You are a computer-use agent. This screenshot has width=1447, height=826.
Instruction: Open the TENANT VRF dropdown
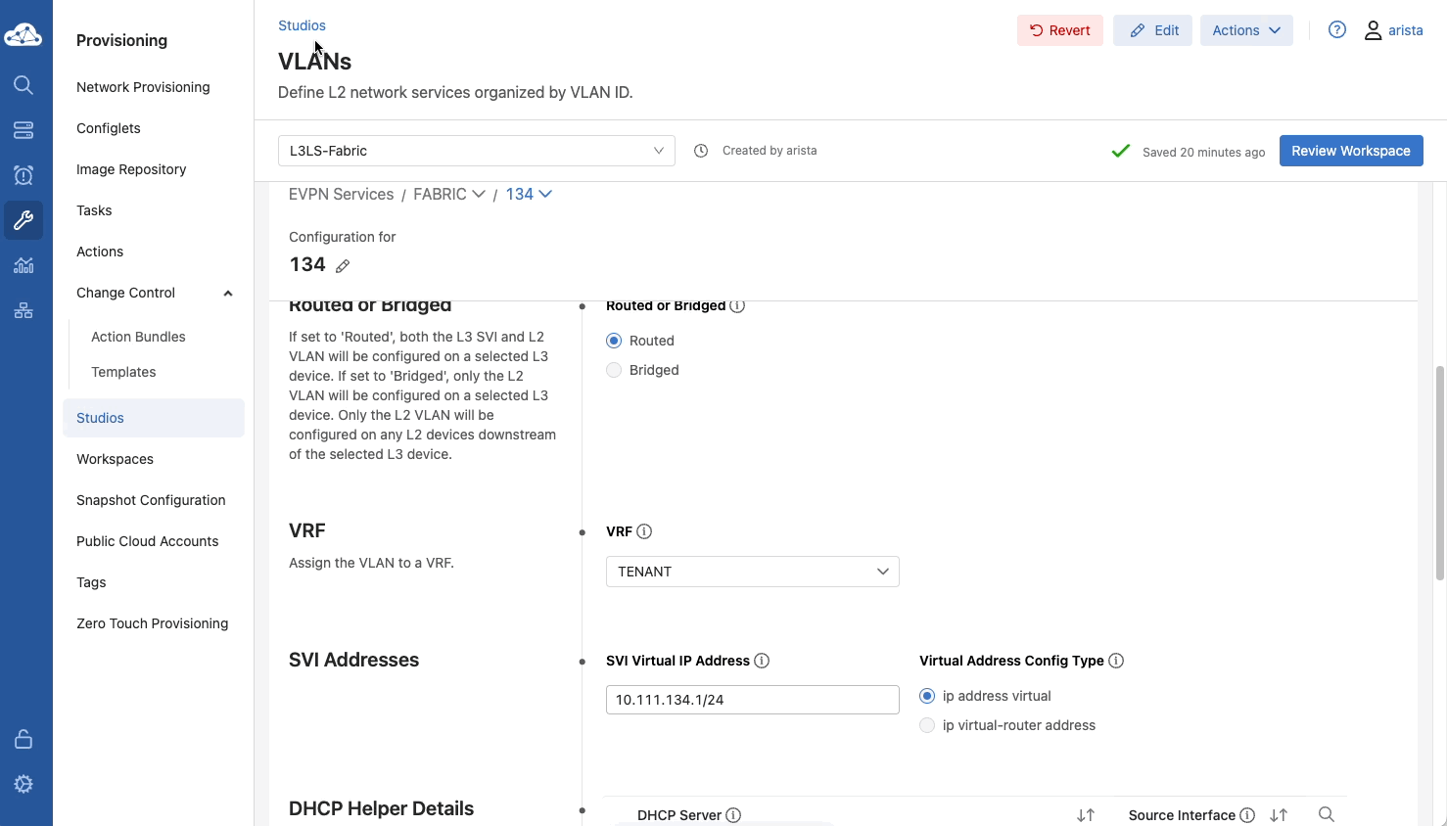point(752,572)
